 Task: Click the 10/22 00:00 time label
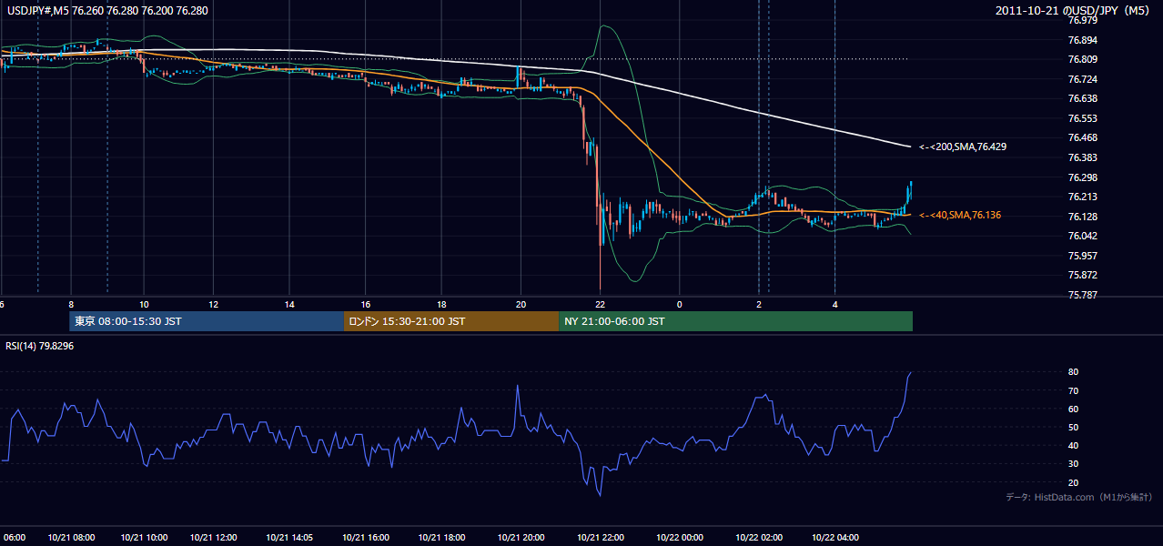pyautogui.click(x=679, y=538)
